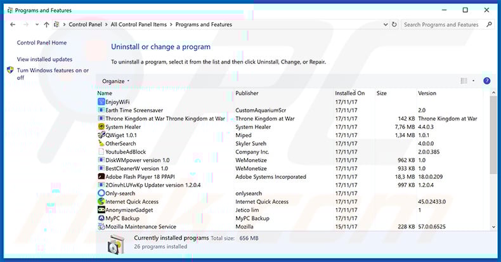Click the EnjoyWiFi program icon
The width and height of the screenshot is (501, 262).
click(101, 102)
